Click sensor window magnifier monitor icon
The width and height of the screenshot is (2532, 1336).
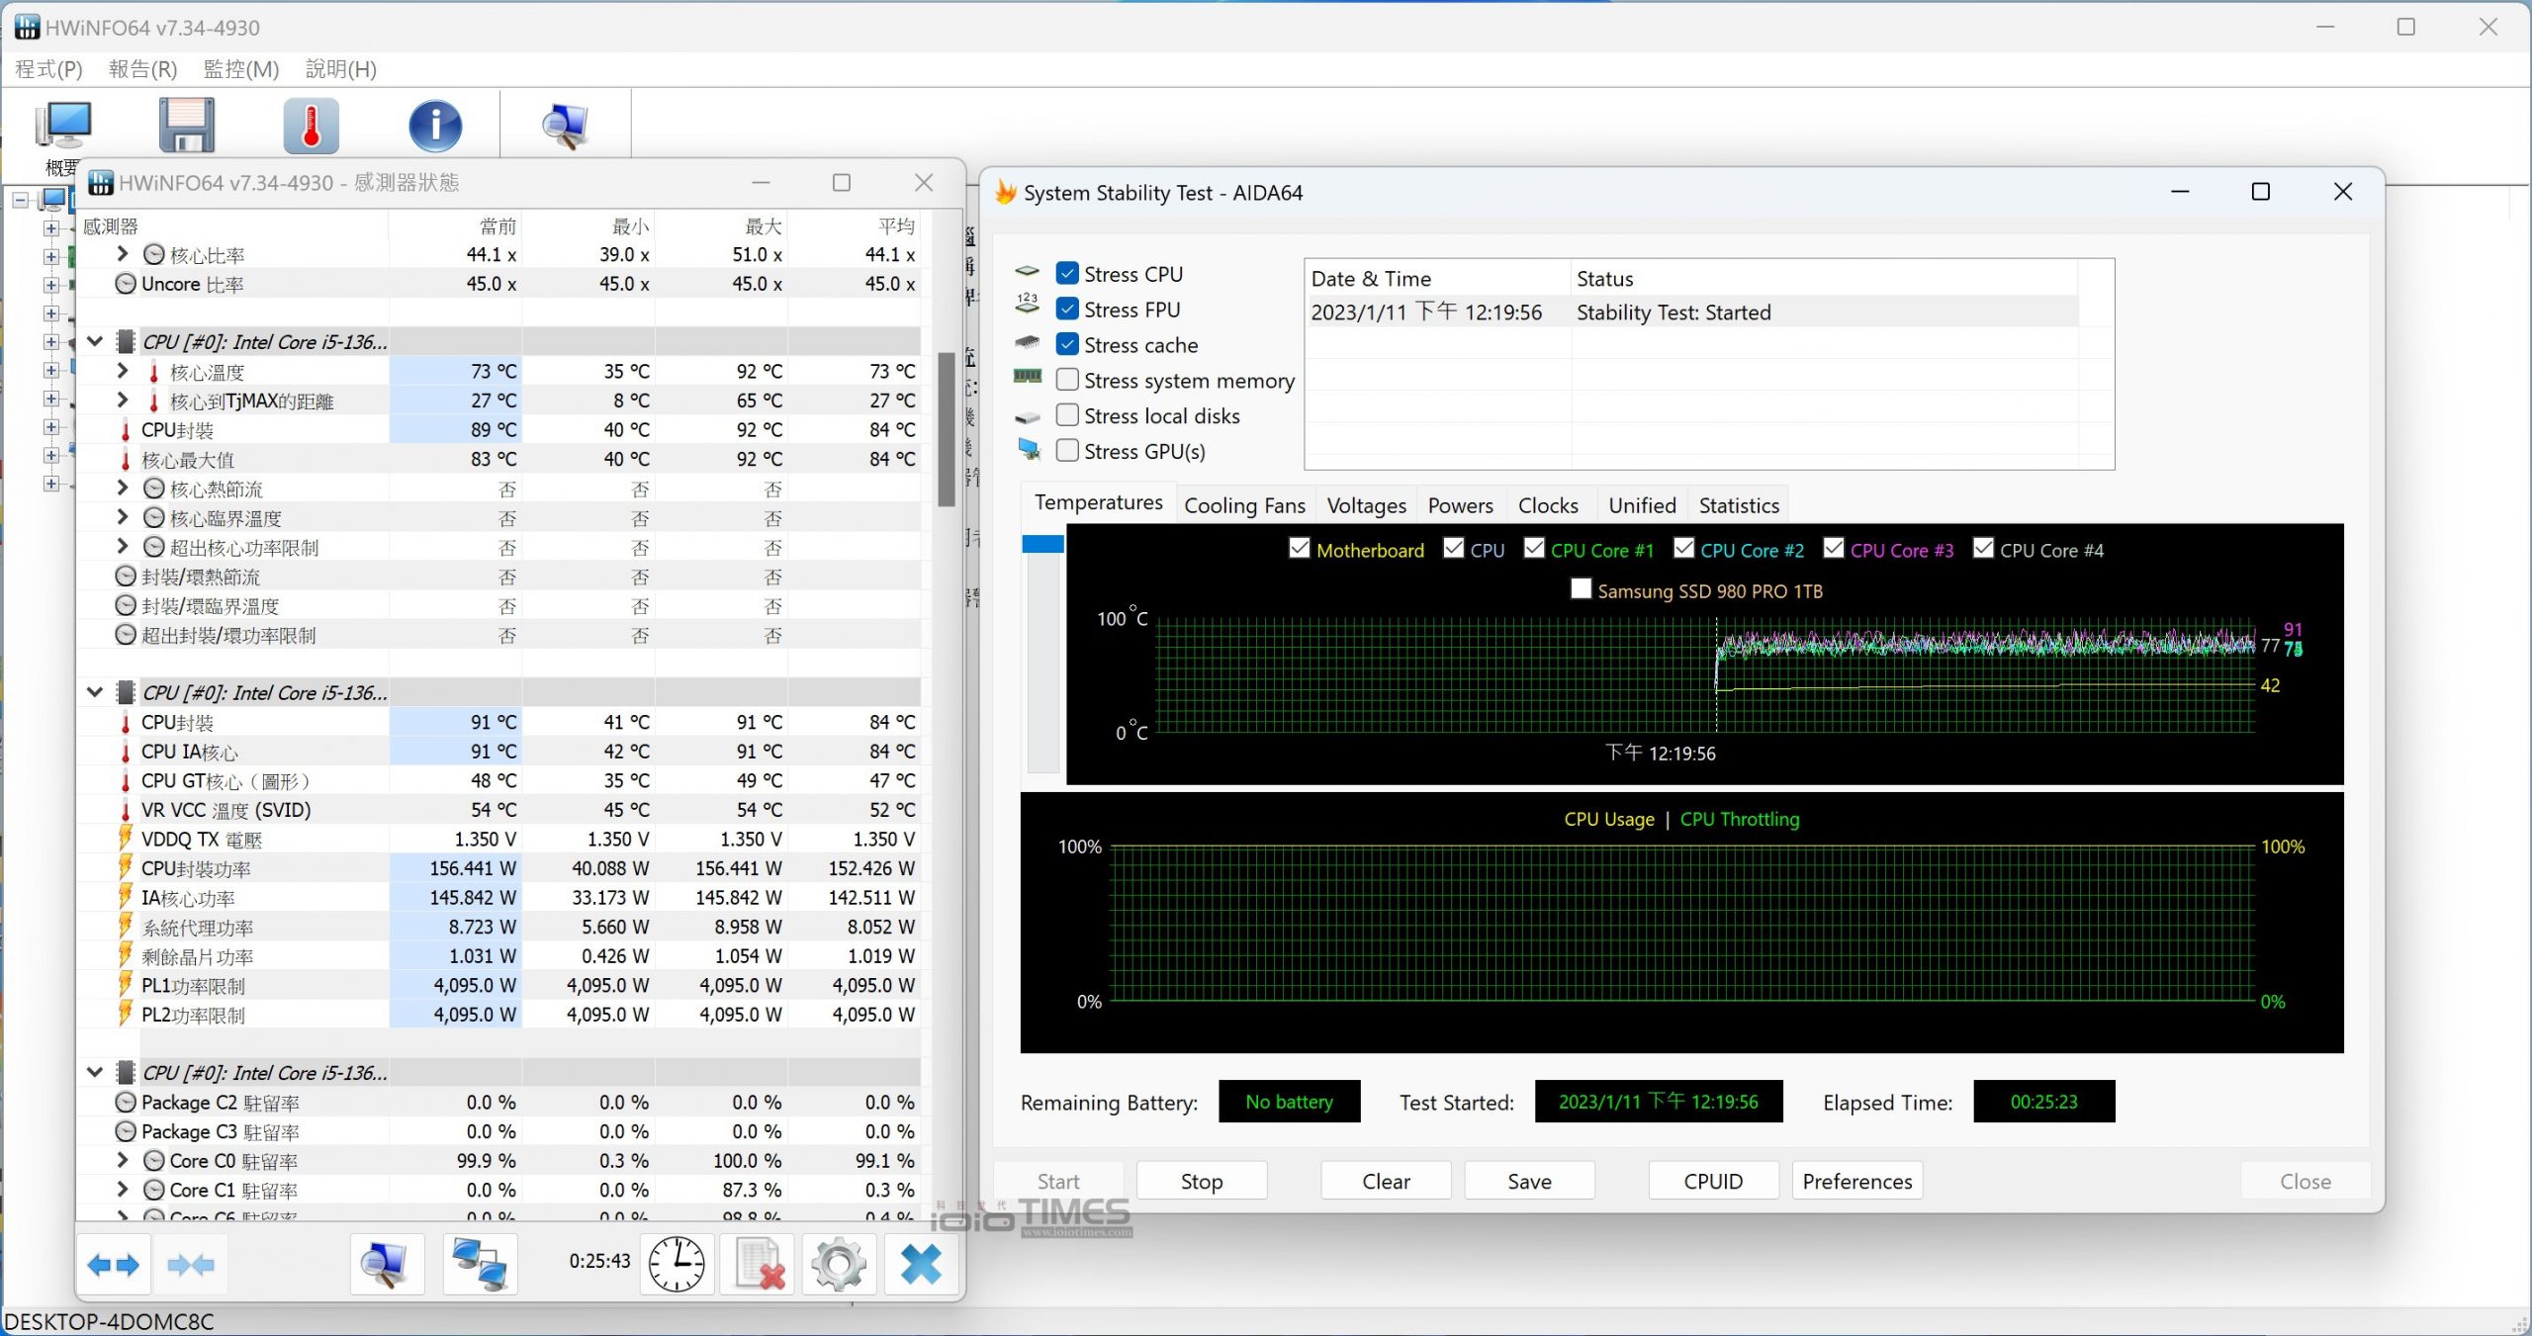pyautogui.click(x=386, y=1264)
